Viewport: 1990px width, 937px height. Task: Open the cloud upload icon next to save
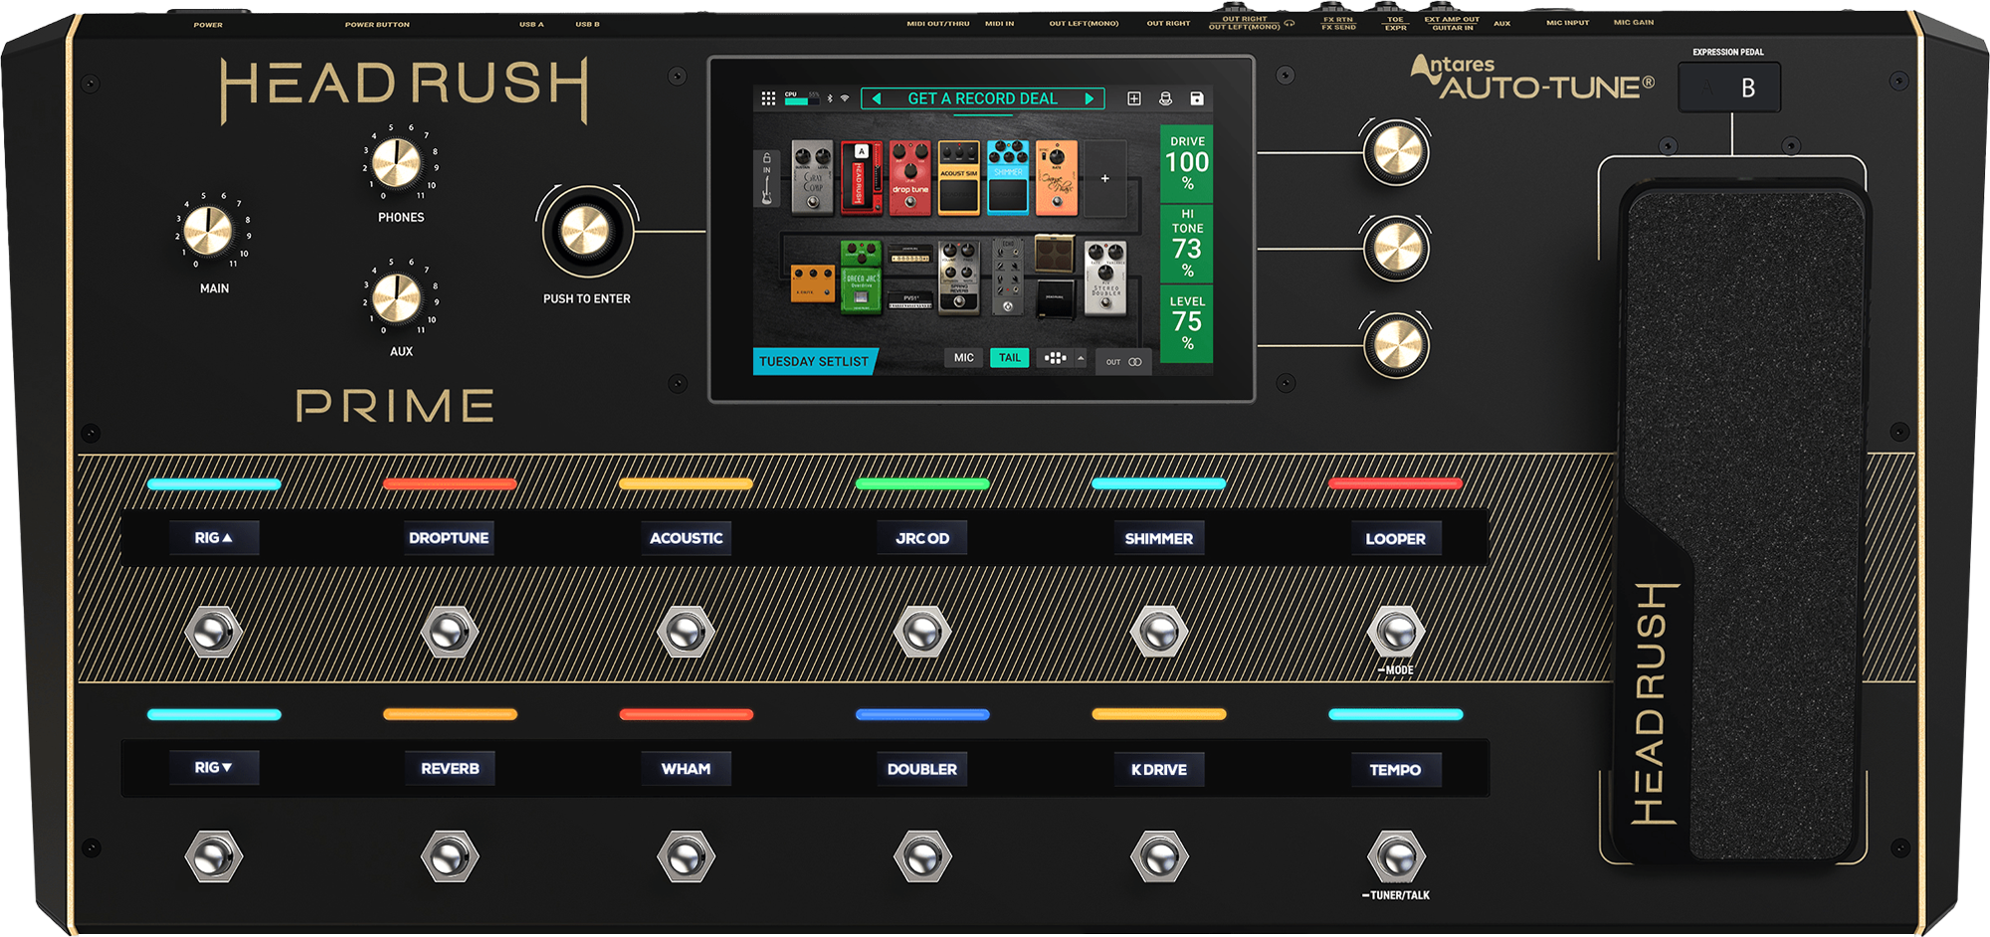(1165, 98)
